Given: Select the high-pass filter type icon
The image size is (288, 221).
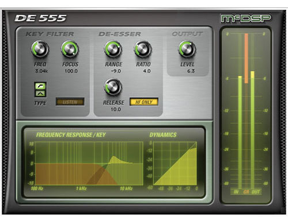Looking at the screenshot, I should pos(40,86).
